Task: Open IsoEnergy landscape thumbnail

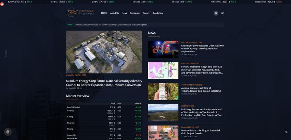Action: coord(163,113)
